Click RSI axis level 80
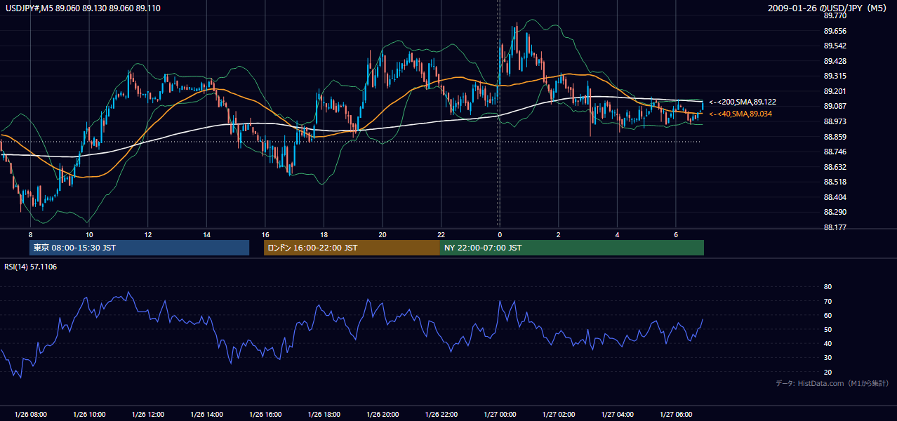The image size is (897, 421). pos(828,287)
